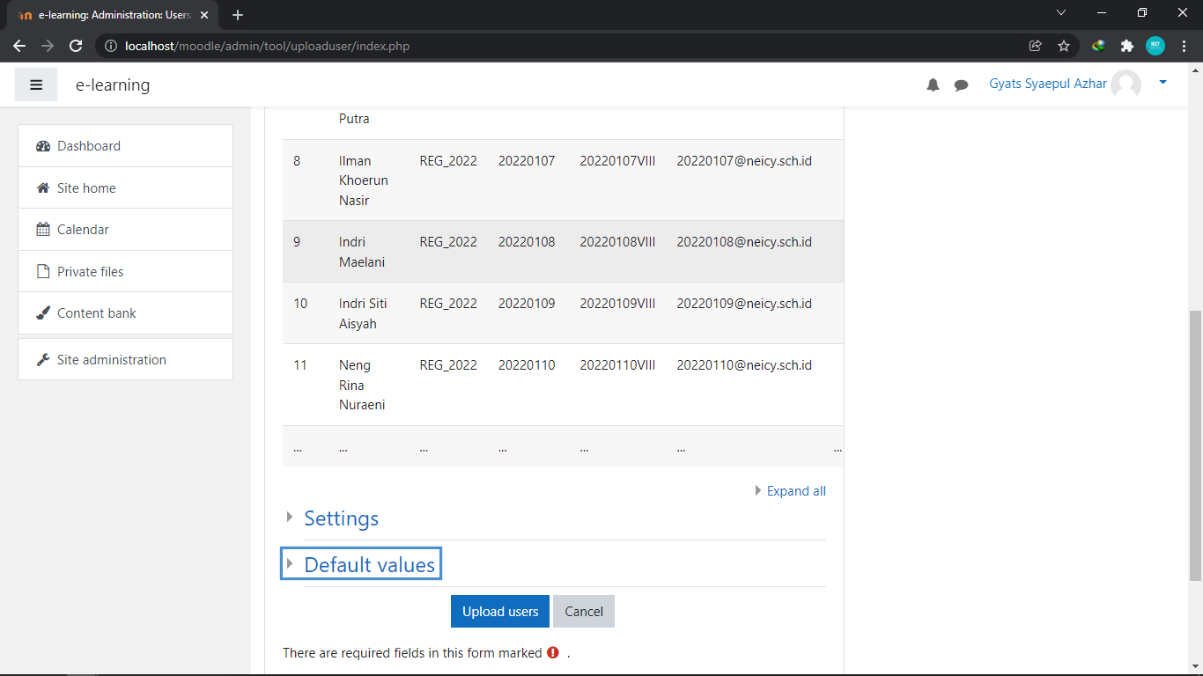Click the Calendar grid icon
The width and height of the screenshot is (1203, 676).
coord(43,230)
